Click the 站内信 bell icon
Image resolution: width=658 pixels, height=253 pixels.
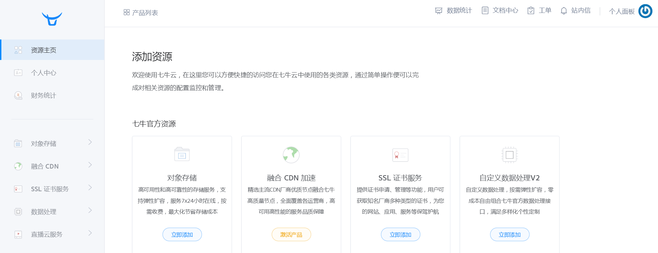click(x=564, y=11)
